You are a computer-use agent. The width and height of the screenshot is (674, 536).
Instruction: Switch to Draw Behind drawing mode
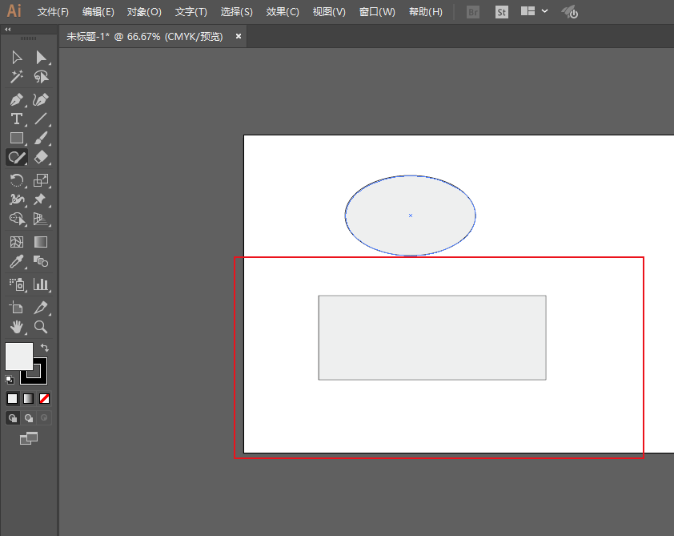coord(30,417)
